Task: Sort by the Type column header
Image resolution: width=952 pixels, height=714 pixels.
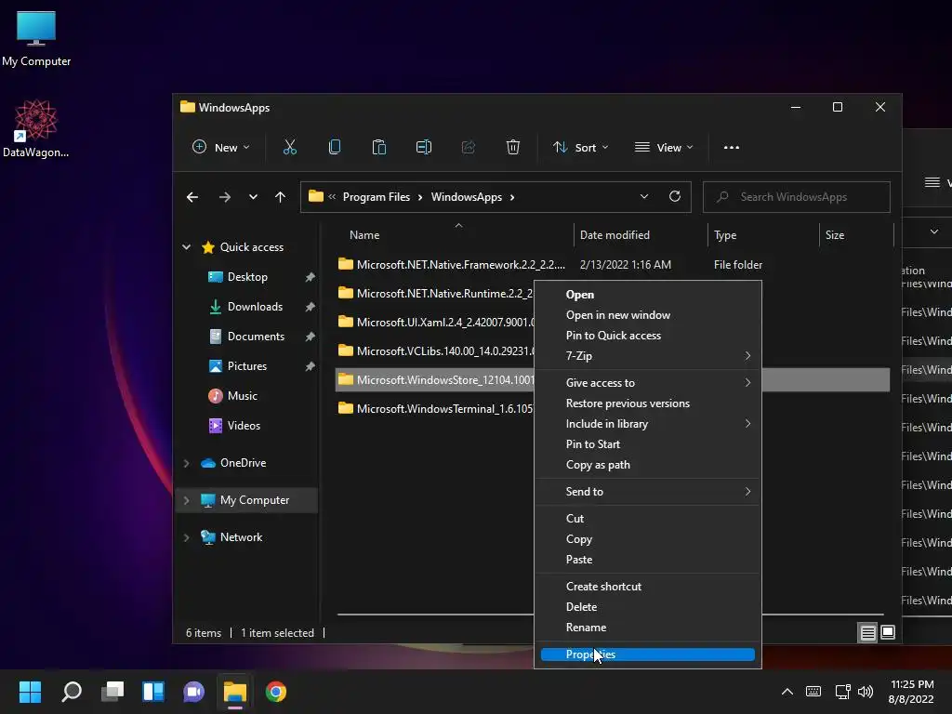Action: point(764,235)
